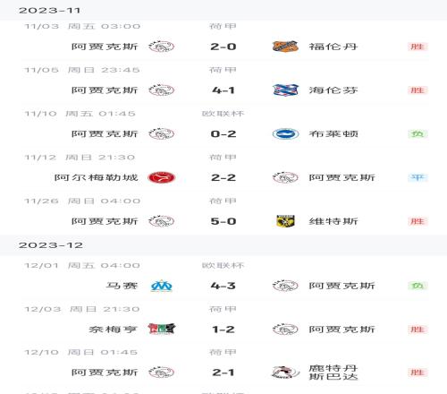Open the 4-1 score against 海伦芬

tap(223, 90)
